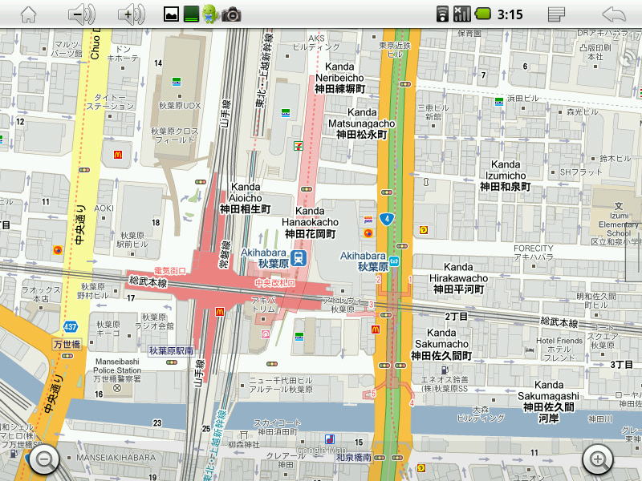This screenshot has height=481, width=642.
Task: Tap the hotel bed icon by Hotel Friends
Action: 530,350
